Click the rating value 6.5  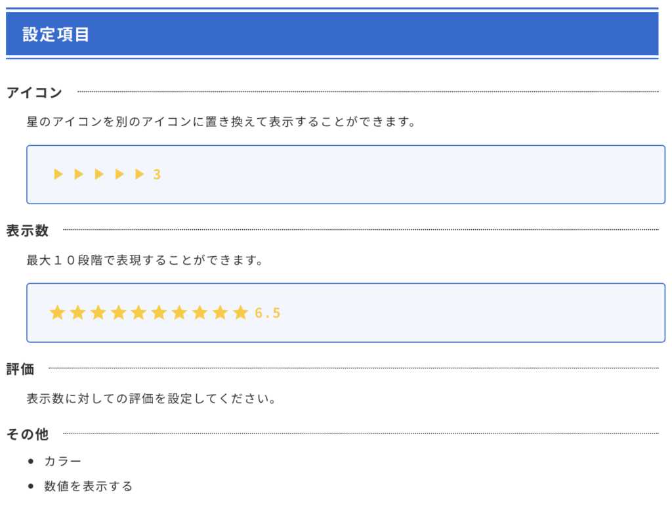268,313
